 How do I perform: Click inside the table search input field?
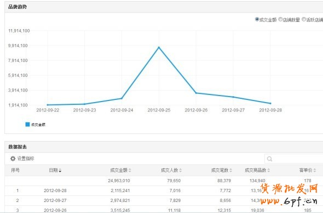(294, 159)
